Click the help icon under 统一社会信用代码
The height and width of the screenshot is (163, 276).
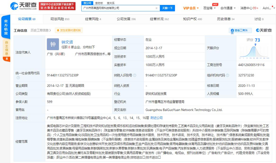click(18, 77)
